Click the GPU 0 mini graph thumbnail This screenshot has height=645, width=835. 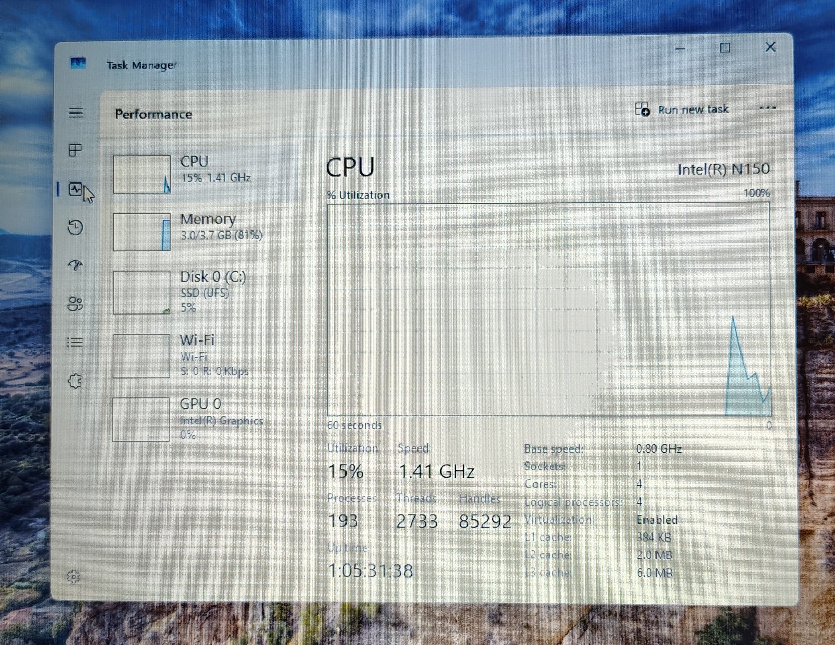point(140,420)
